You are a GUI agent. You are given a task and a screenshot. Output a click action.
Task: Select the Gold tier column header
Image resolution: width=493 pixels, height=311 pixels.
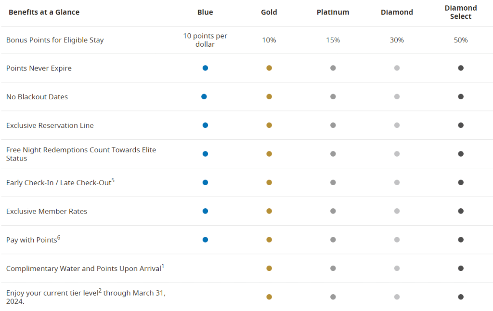coord(269,12)
